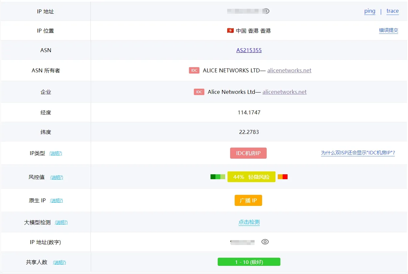Image resolution: width=408 pixels, height=274 pixels.
Task: Click the red IDC机房IP badge
Action: [x=248, y=153]
